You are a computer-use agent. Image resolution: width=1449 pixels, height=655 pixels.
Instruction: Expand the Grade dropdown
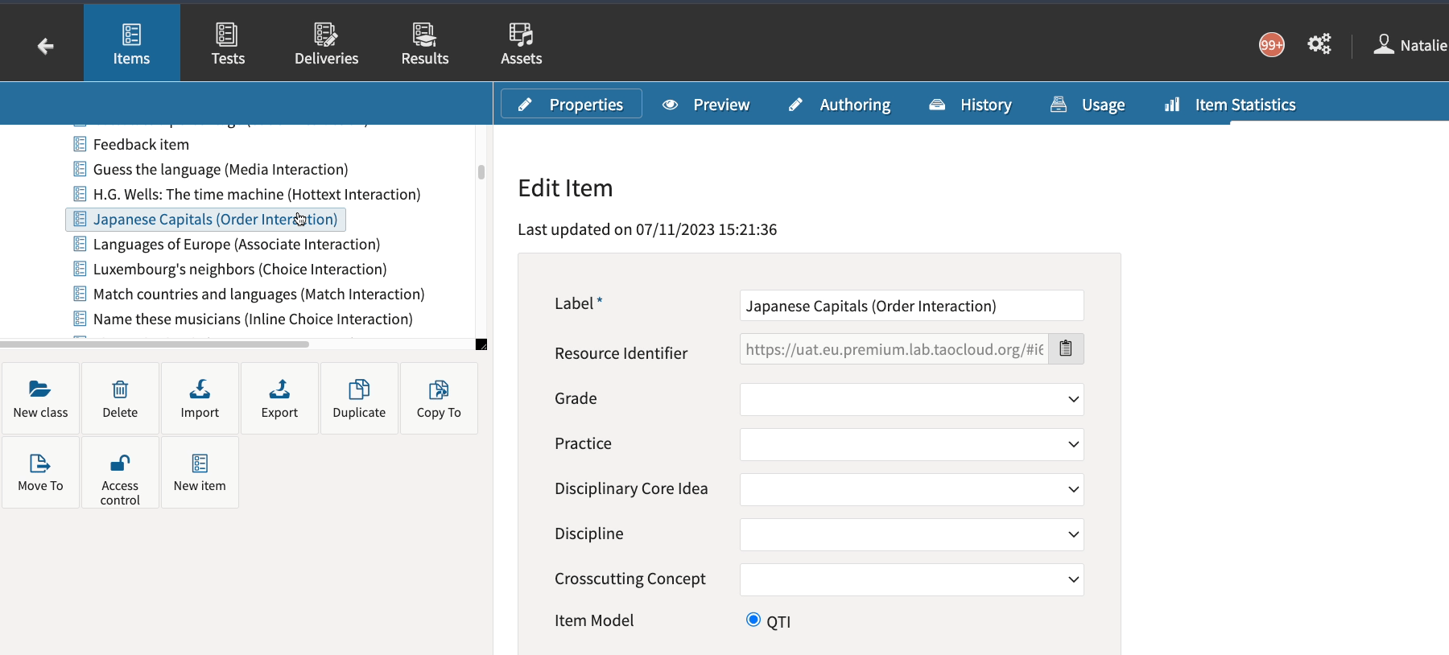point(911,400)
